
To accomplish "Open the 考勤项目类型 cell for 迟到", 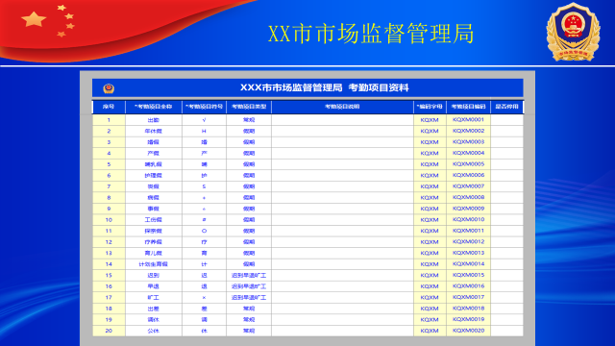I will [249, 276].
